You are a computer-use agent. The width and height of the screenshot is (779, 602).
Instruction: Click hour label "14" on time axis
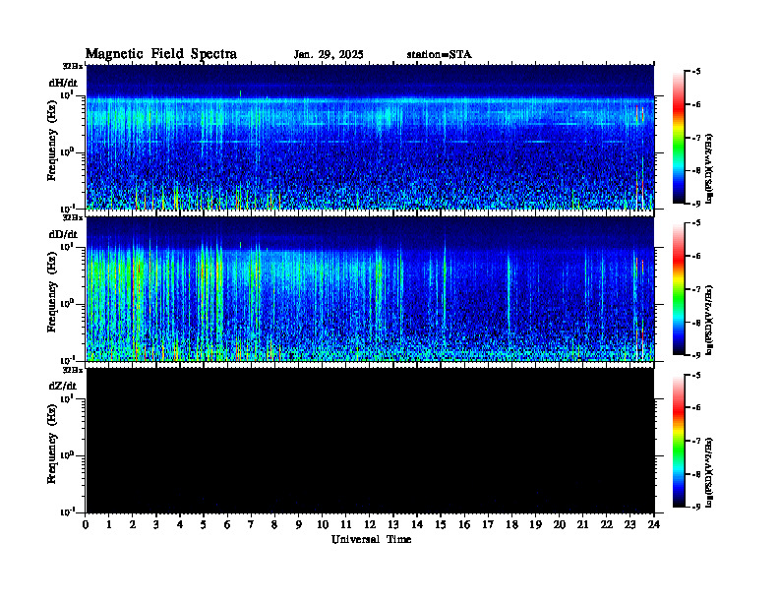tap(417, 524)
